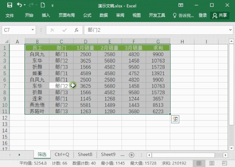Switch to the Sheet8 sheet tab
The image size is (235, 167).
pos(85,155)
